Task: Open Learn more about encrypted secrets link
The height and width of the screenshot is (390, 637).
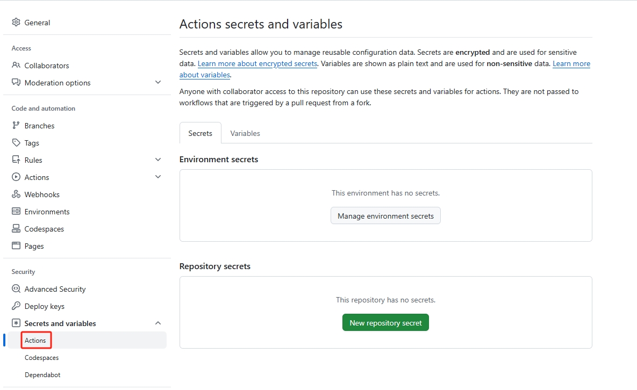Action: (257, 63)
